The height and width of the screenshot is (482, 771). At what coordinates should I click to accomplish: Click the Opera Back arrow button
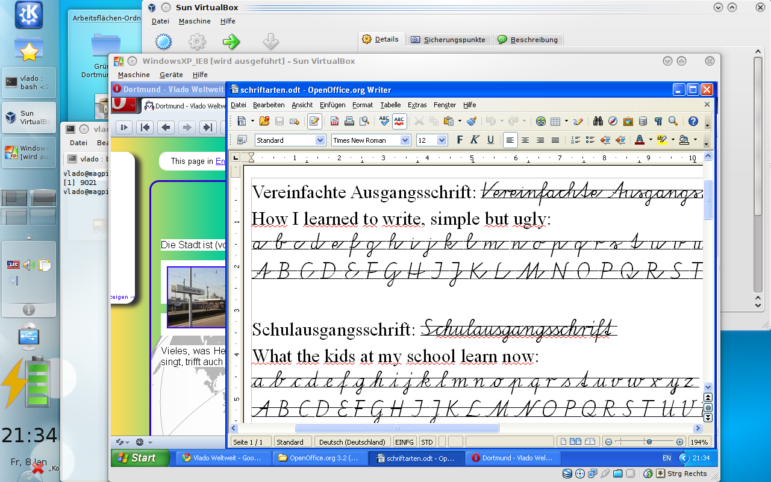point(166,127)
